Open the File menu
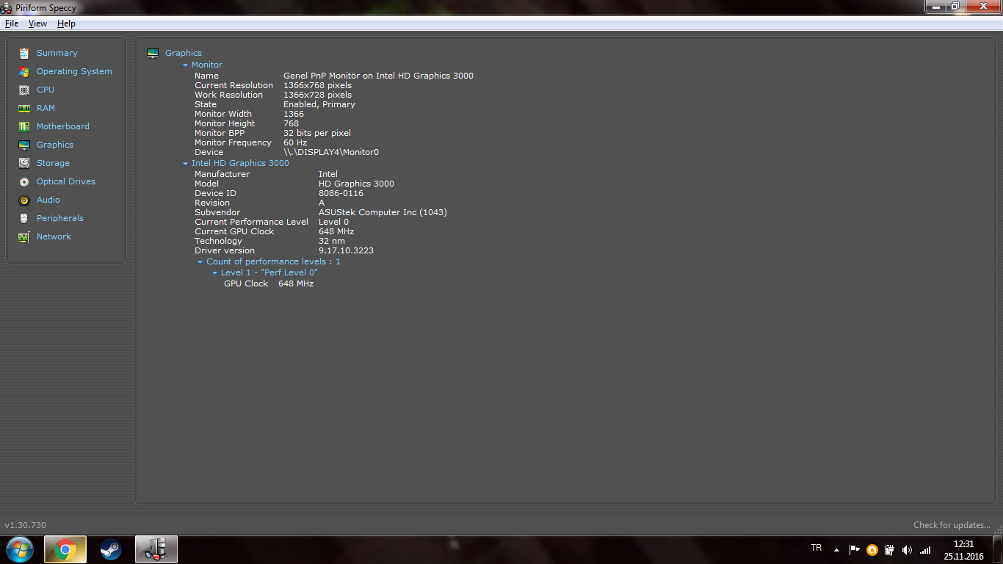 click(12, 23)
